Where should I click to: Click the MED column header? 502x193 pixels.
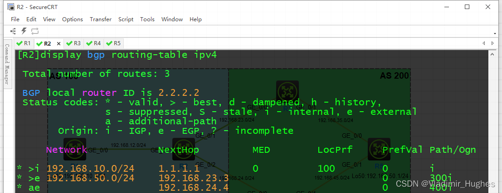point(261,150)
